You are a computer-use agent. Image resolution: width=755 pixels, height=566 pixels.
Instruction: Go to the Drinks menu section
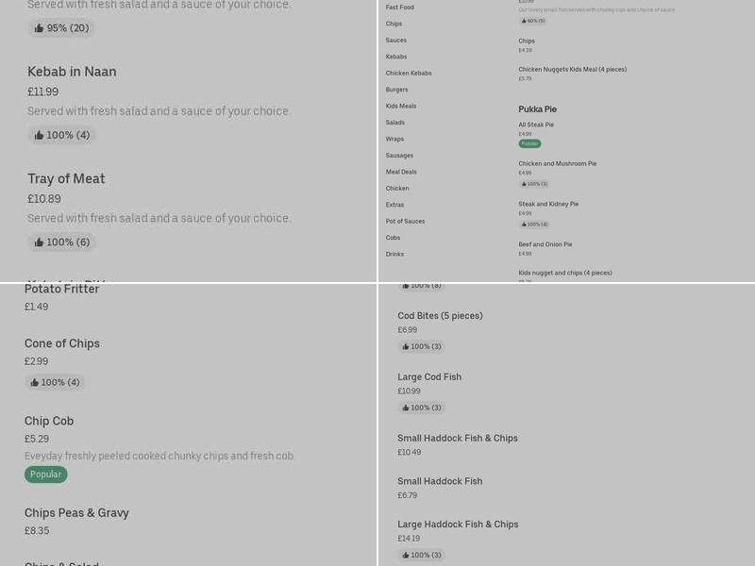pos(394,254)
